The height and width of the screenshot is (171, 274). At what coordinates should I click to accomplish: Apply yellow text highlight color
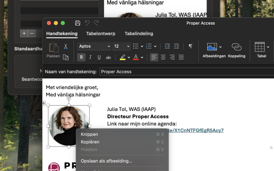tap(123, 57)
